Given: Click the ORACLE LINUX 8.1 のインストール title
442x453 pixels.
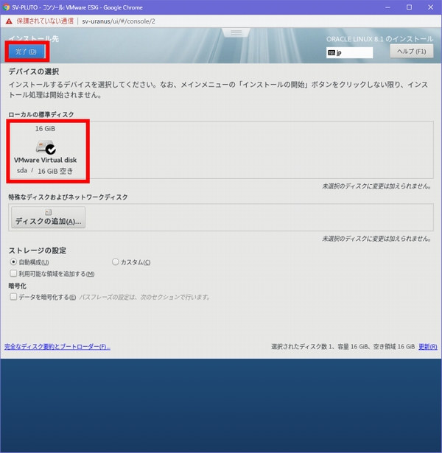Looking at the screenshot, I should click(380, 39).
